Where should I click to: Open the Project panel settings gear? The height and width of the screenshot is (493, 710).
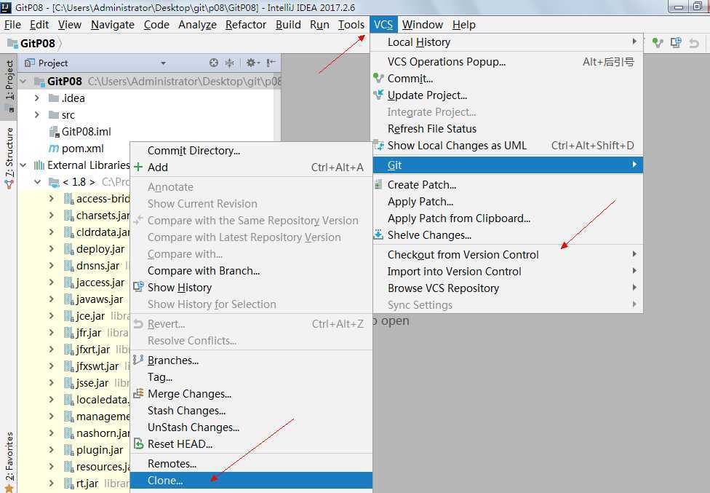(x=252, y=63)
